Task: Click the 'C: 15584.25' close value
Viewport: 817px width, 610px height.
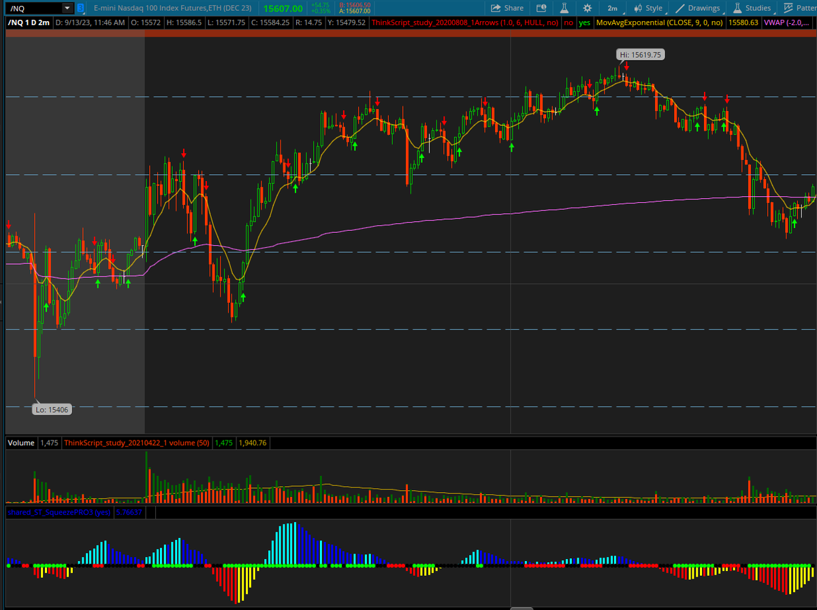Action: pos(270,22)
